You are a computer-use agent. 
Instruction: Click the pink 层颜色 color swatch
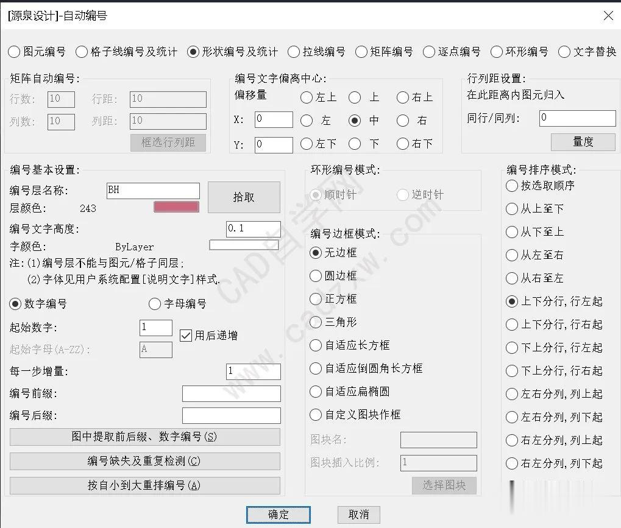point(176,206)
